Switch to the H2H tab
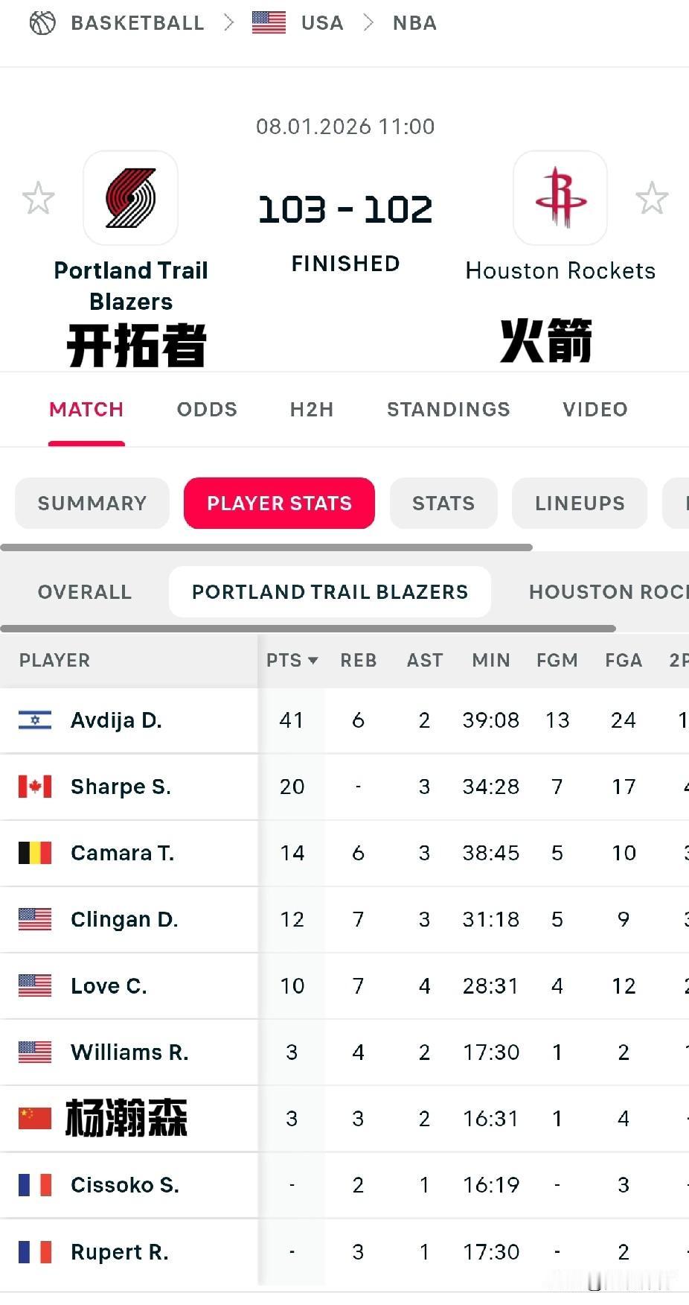The height and width of the screenshot is (1305, 689). click(x=311, y=409)
